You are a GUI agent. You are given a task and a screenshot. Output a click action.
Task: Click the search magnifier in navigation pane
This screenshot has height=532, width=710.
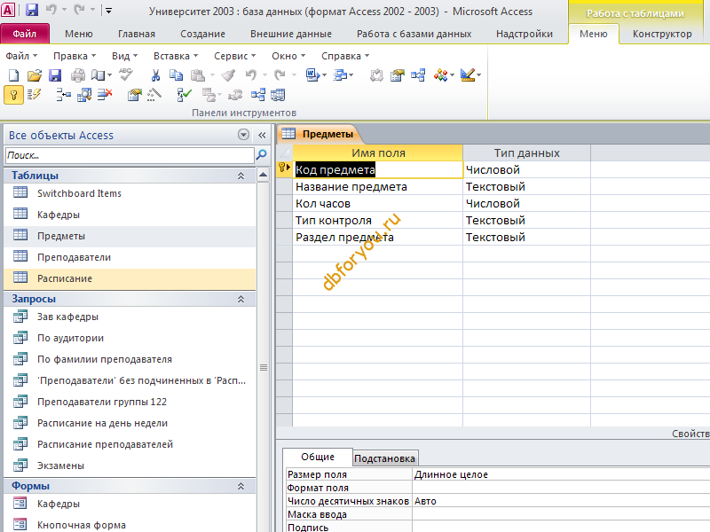point(261,155)
